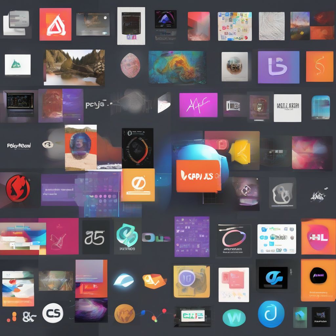Open the blue glossy square tile

coord(321,108)
